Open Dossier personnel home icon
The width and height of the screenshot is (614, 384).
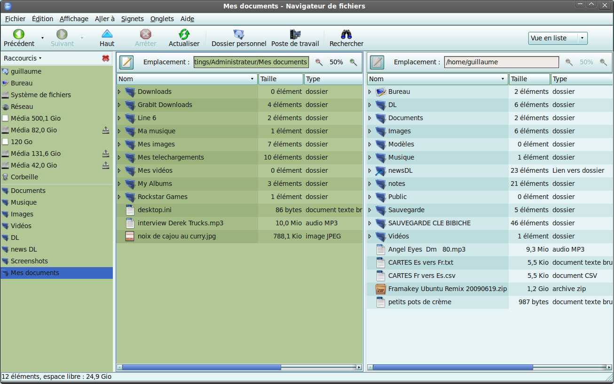coord(239,34)
